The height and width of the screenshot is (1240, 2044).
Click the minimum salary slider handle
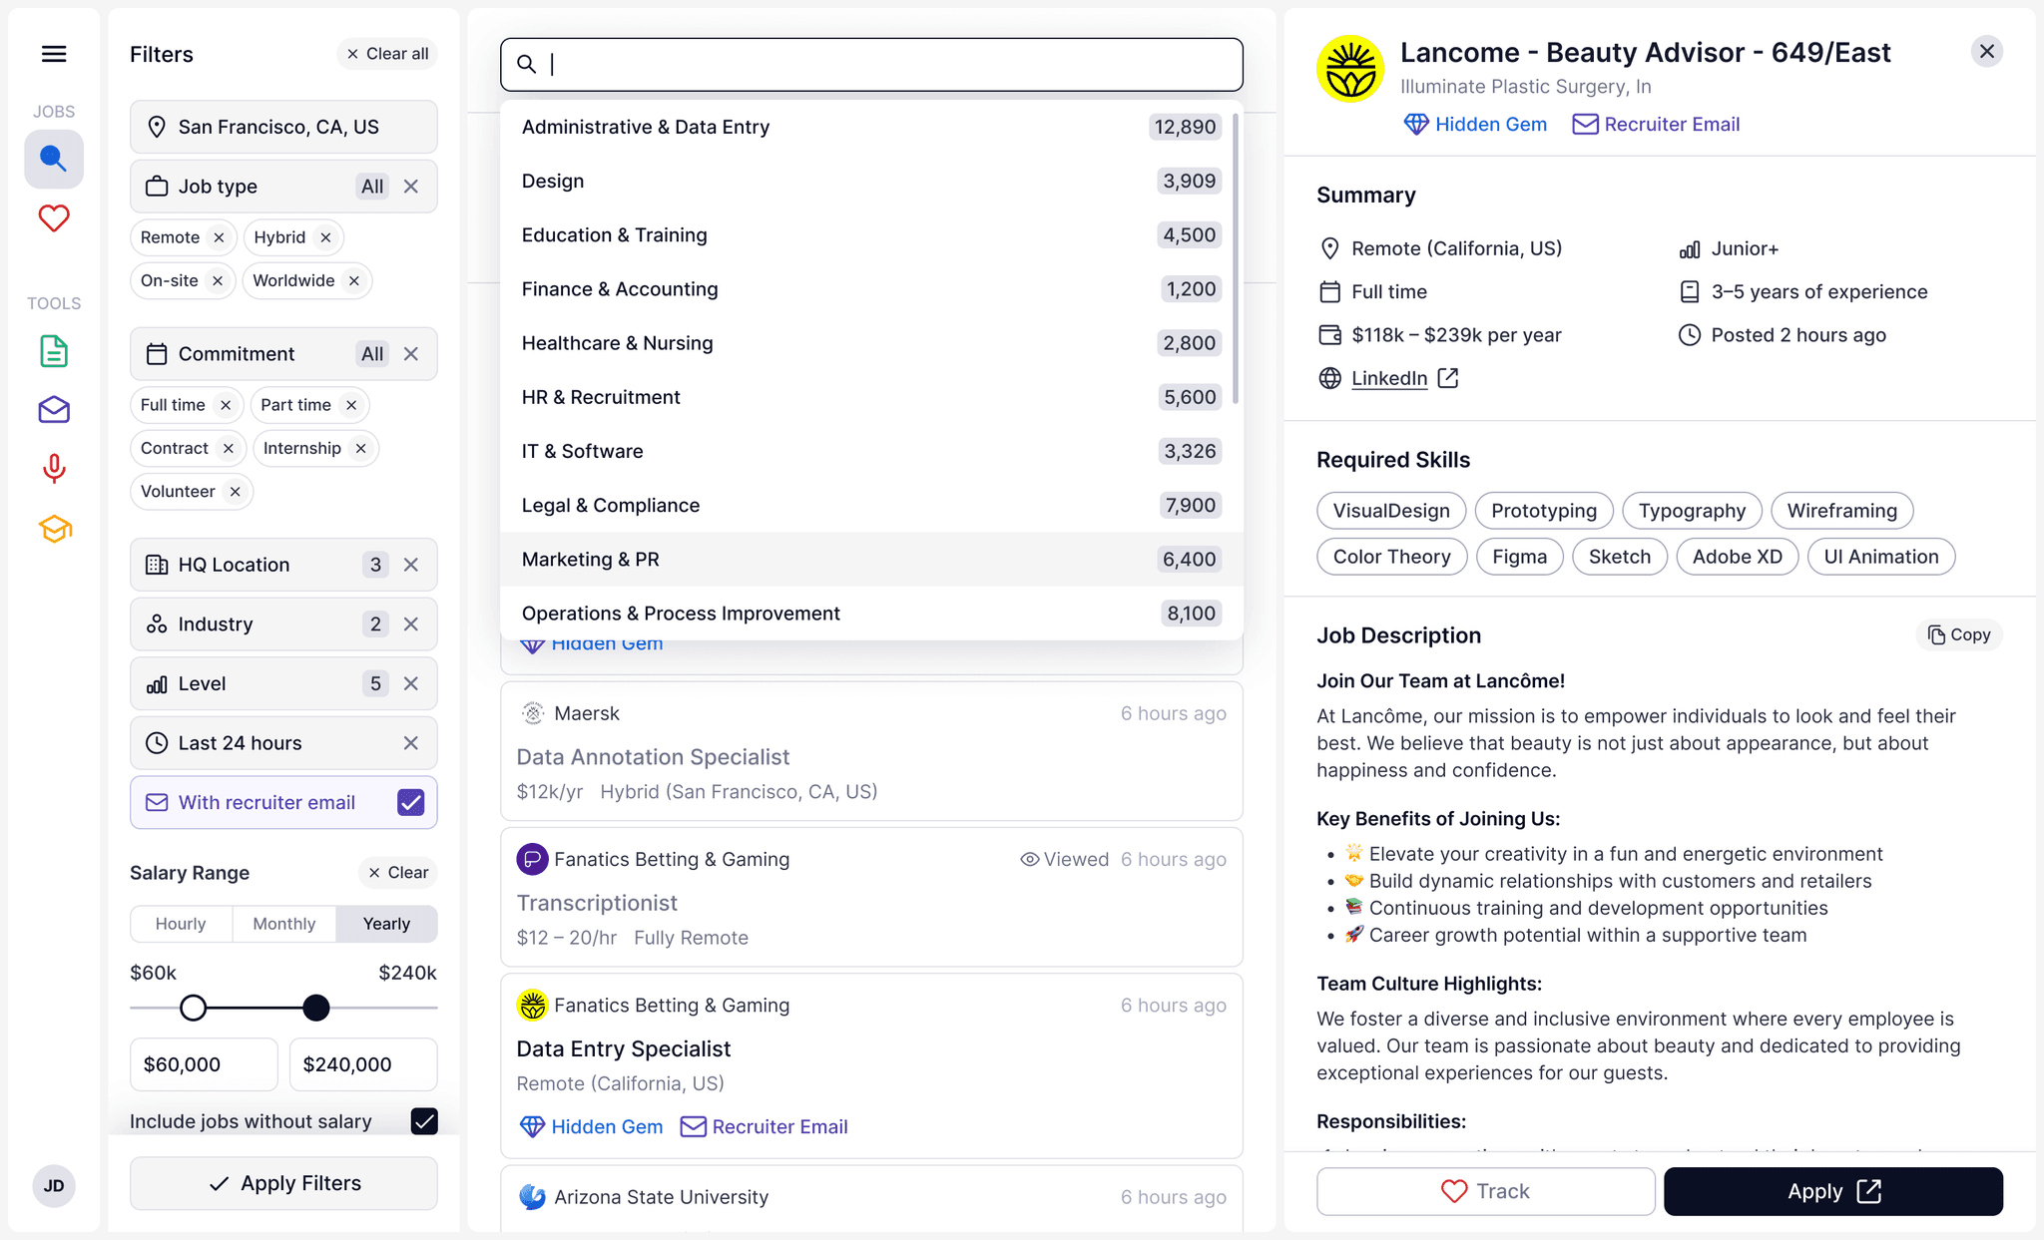coord(193,1008)
